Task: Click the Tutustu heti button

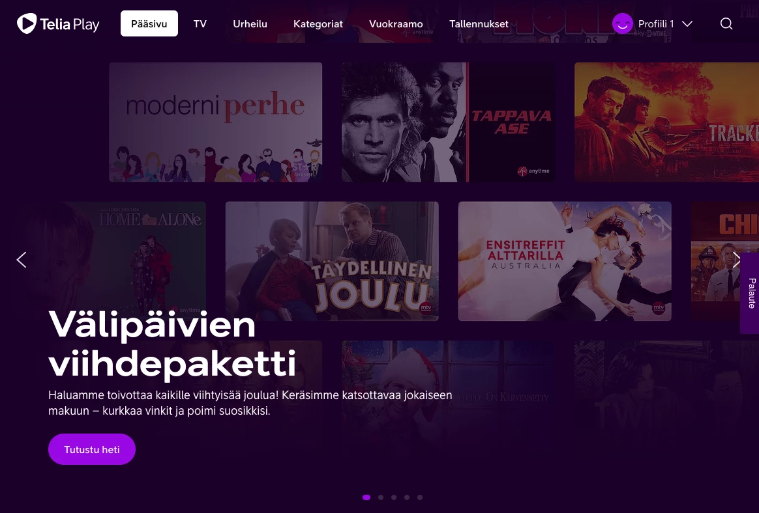Action: point(92,449)
